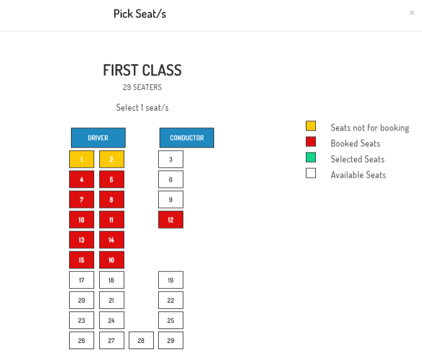Close the Pick Seat/s dialog
This screenshot has height=363, width=422.
(x=412, y=13)
